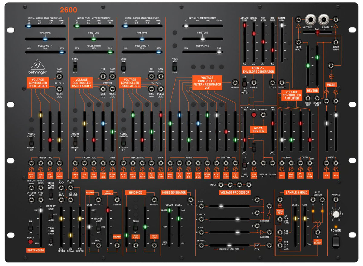Click the Noise Generator OUTPUT jack

pyautogui.click(x=190, y=200)
